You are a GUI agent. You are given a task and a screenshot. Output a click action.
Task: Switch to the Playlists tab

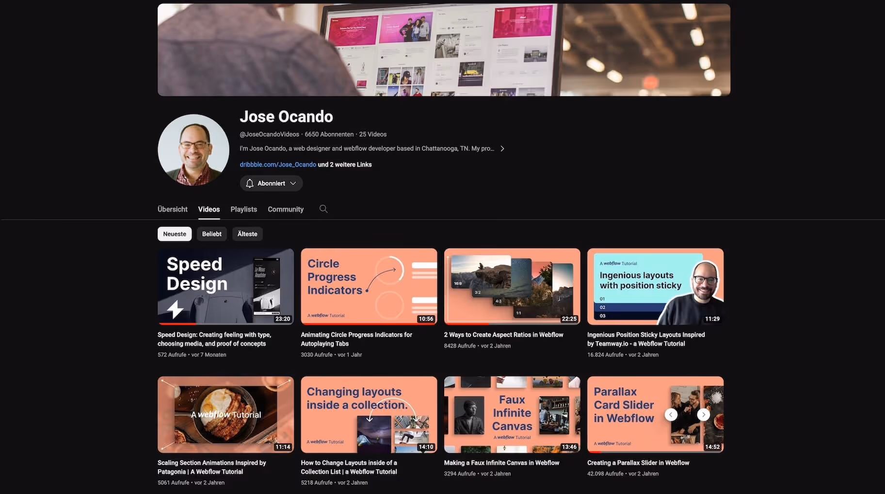(244, 209)
